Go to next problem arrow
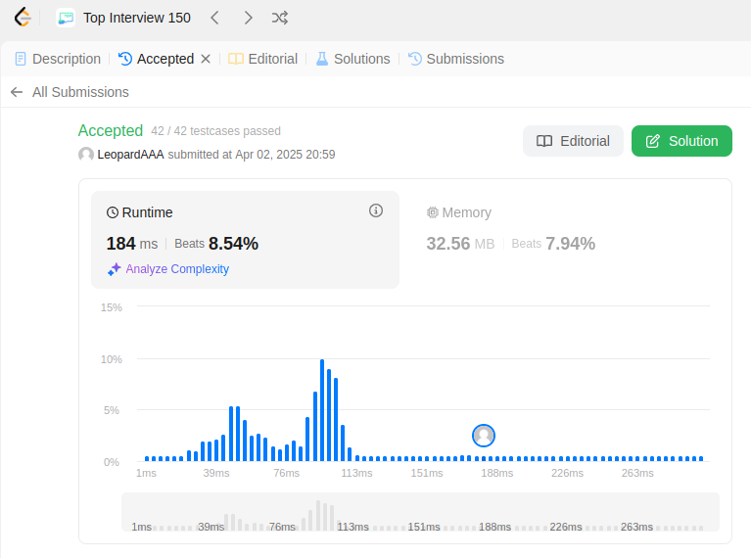This screenshot has height=558, width=751. point(248,18)
